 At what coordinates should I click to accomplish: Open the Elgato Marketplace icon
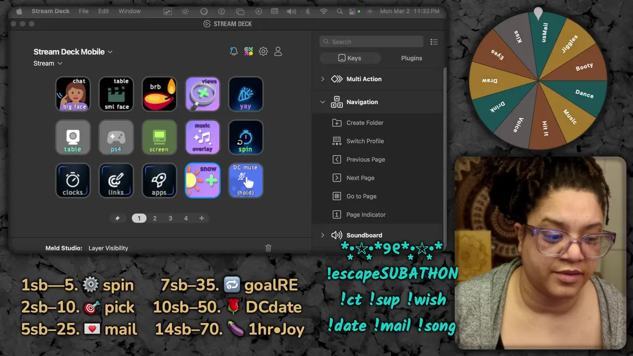tap(249, 51)
